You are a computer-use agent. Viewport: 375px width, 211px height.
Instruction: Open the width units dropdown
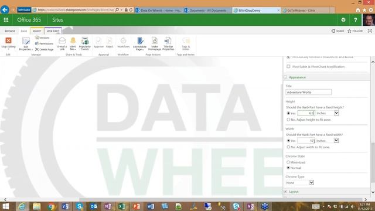coord(336,141)
